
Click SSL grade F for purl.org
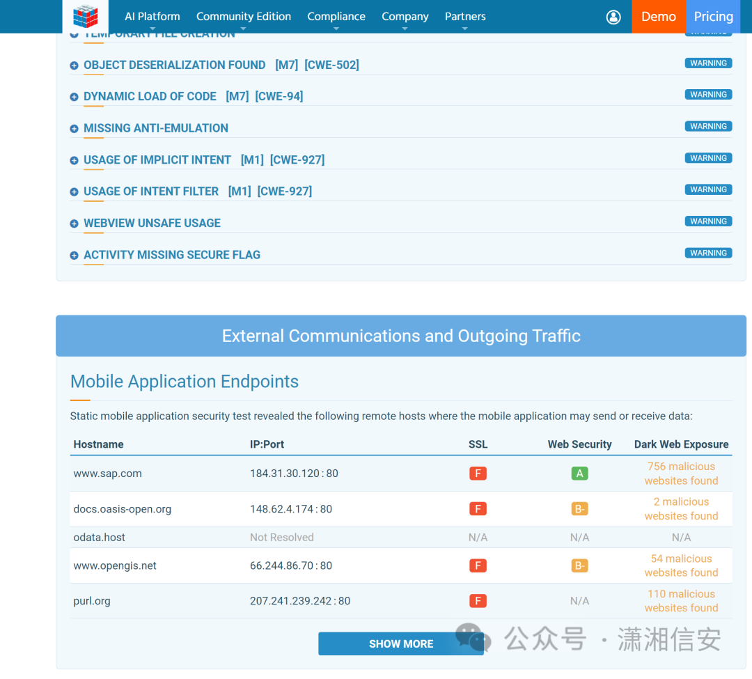point(478,601)
